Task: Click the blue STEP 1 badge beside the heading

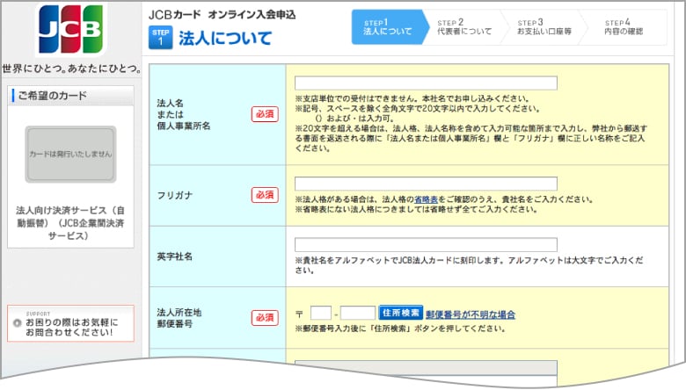Action: [x=160, y=37]
